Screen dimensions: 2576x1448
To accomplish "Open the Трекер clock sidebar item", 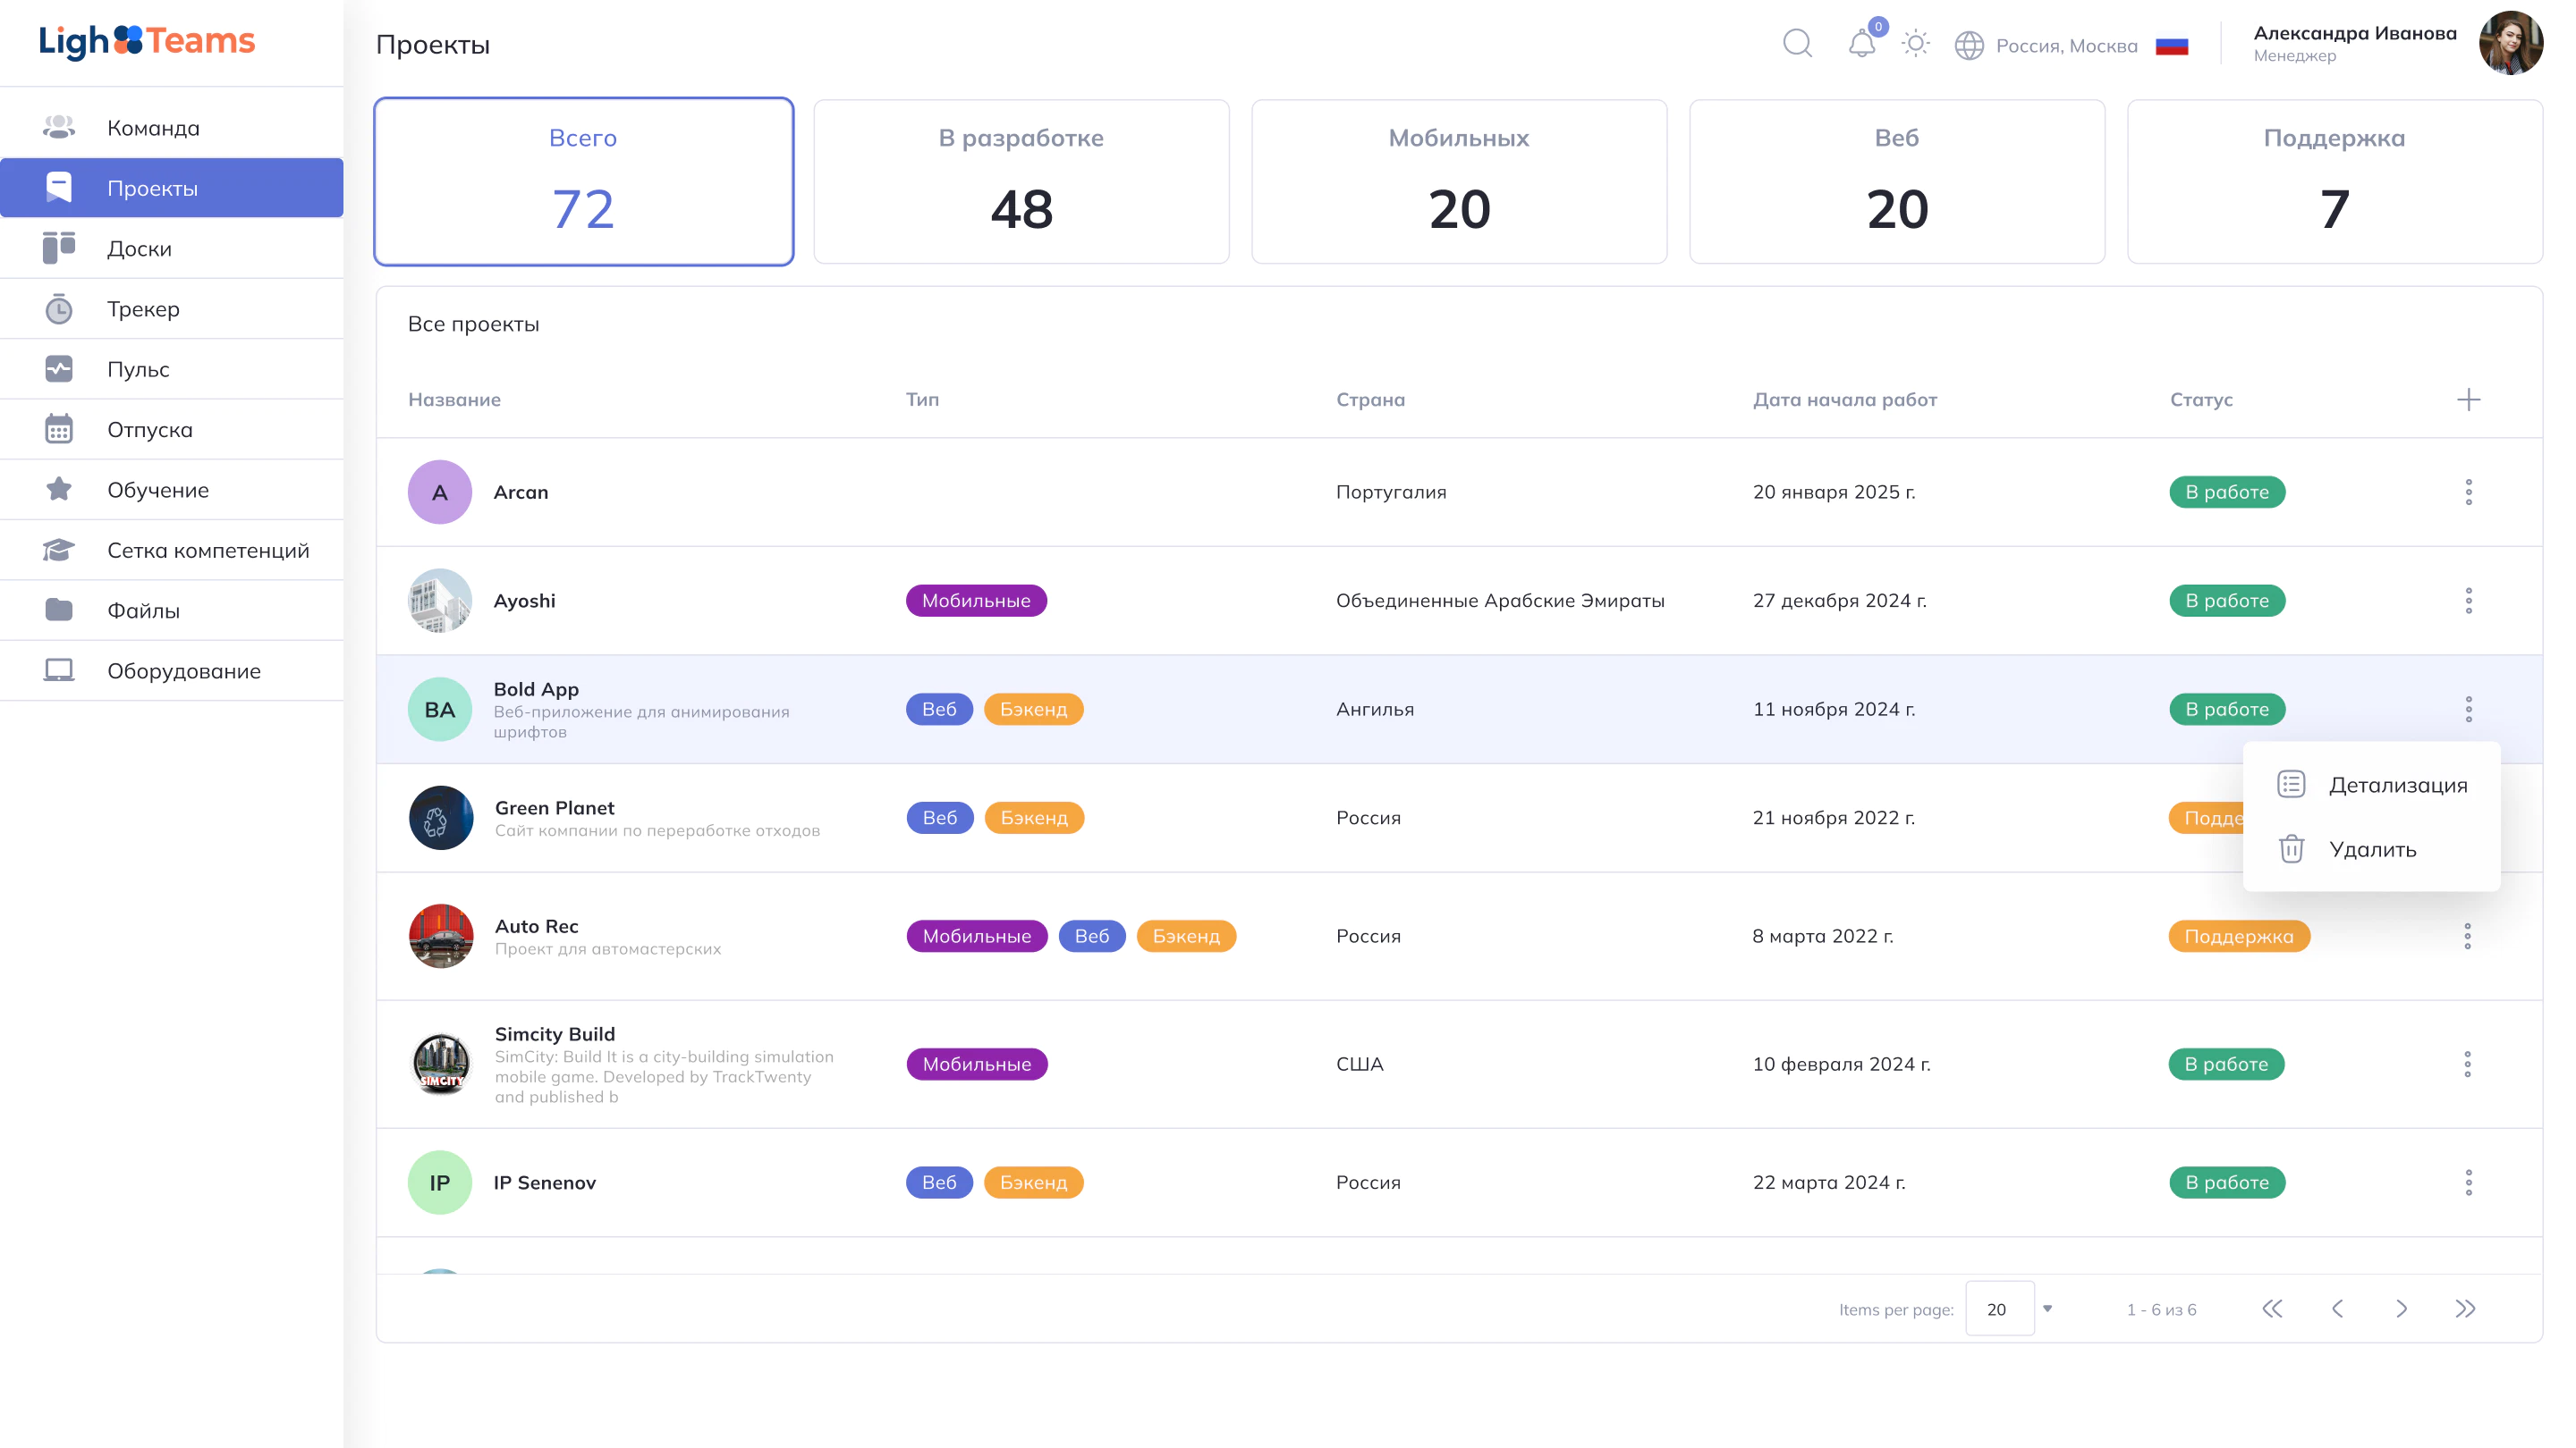I will [143, 308].
